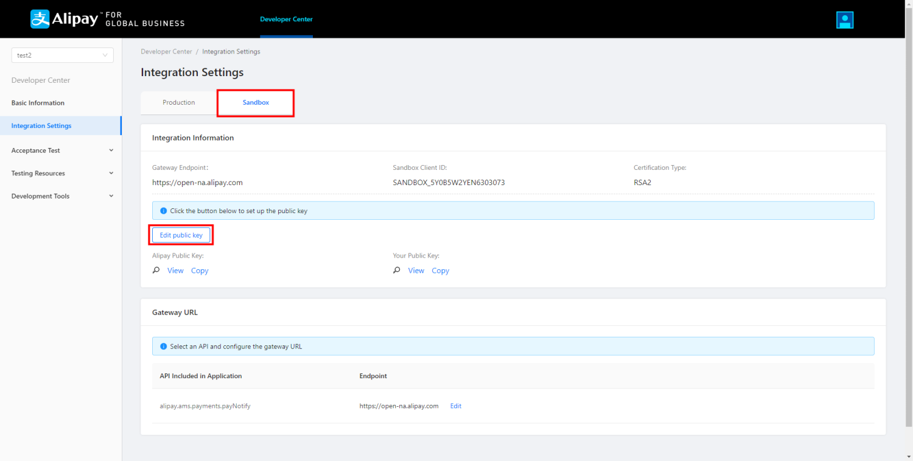Open the user profile avatar icon

click(845, 20)
